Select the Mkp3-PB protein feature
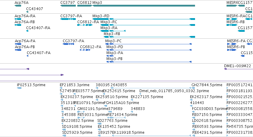253x137 pixels. (149, 62)
